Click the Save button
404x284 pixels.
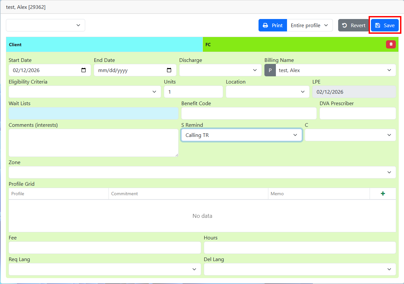(385, 25)
